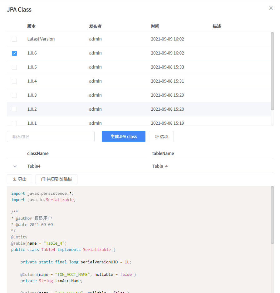This screenshot has height=293, width=280.
Task: Click the JPA Class dialog title
Action: click(x=19, y=10)
